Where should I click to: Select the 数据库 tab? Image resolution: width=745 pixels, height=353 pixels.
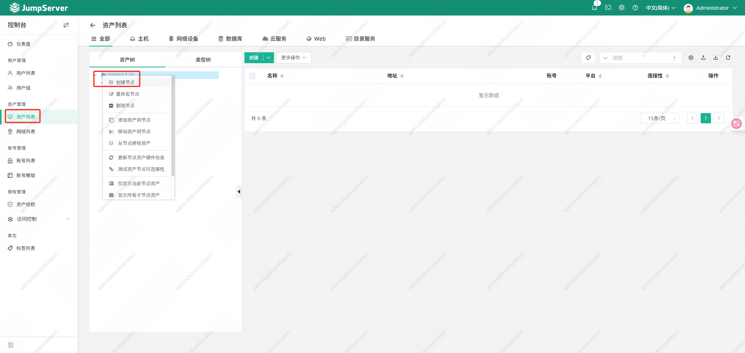[x=230, y=39]
